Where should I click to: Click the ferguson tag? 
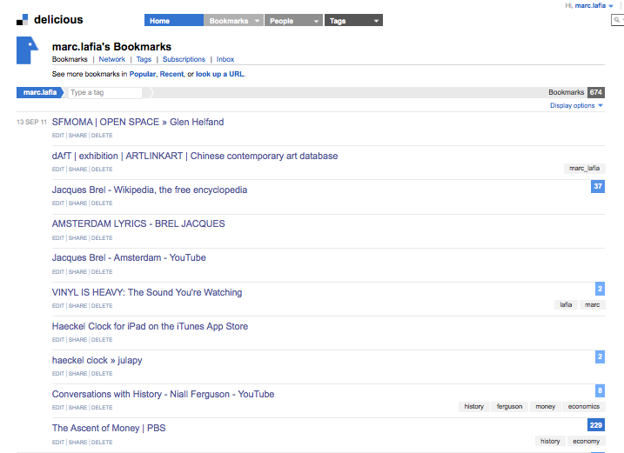coord(509,406)
